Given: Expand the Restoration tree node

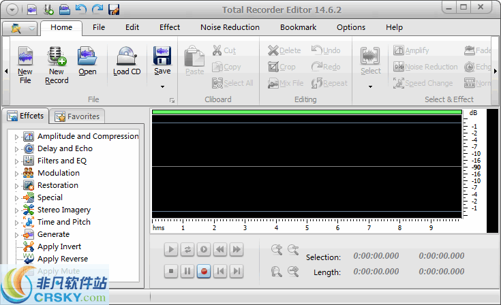Looking at the screenshot, I should click(x=16, y=186).
